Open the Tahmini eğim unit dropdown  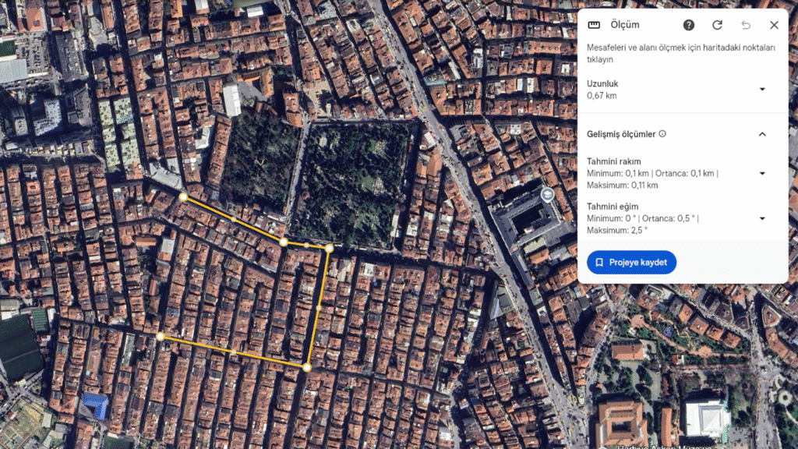coord(762,218)
